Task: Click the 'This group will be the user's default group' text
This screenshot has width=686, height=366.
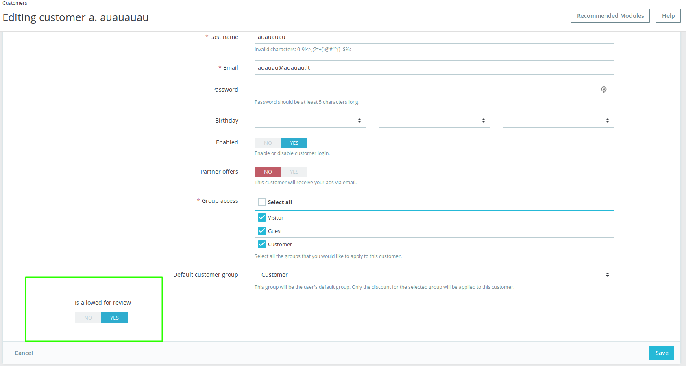Action: [x=384, y=287]
